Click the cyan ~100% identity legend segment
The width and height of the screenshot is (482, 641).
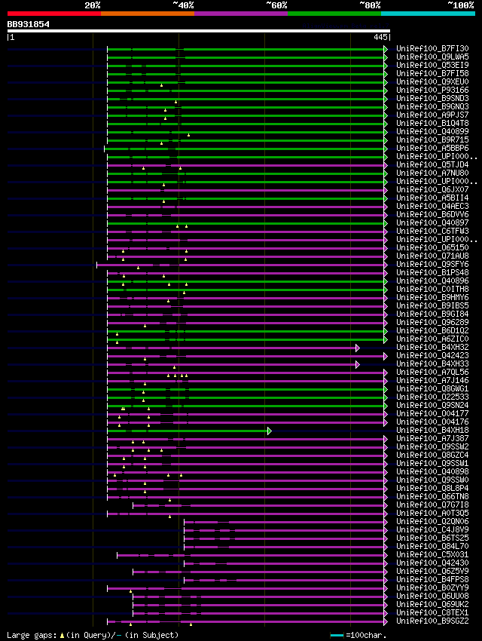[428, 14]
